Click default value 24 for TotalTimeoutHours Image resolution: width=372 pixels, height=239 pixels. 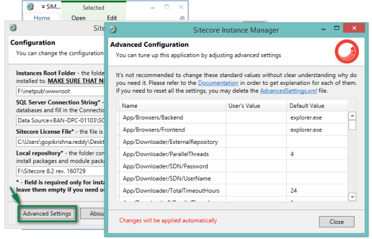(x=293, y=191)
